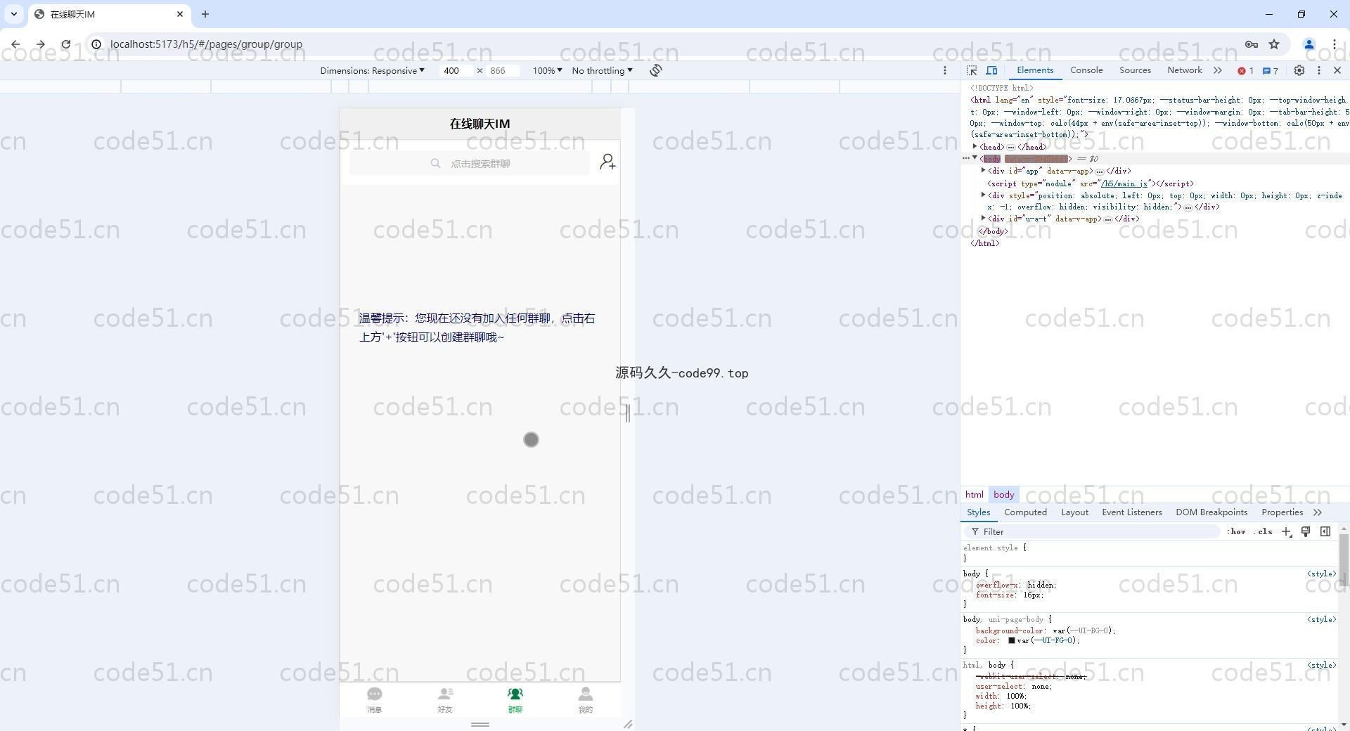
Task: Show more DevTools panel tabs
Action: tap(1218, 70)
